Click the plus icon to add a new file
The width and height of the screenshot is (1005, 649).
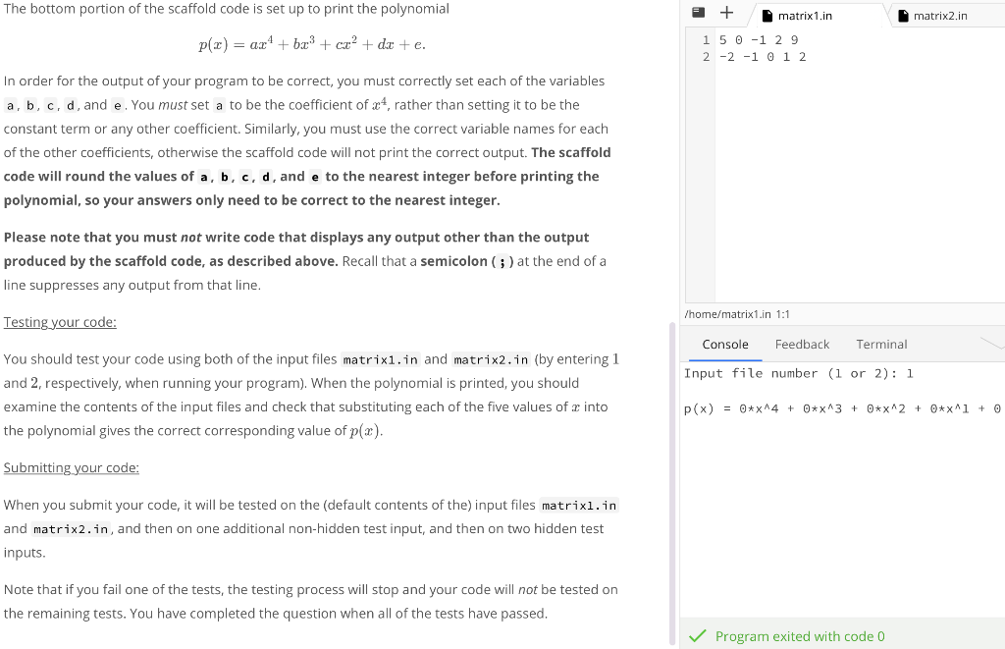click(724, 13)
